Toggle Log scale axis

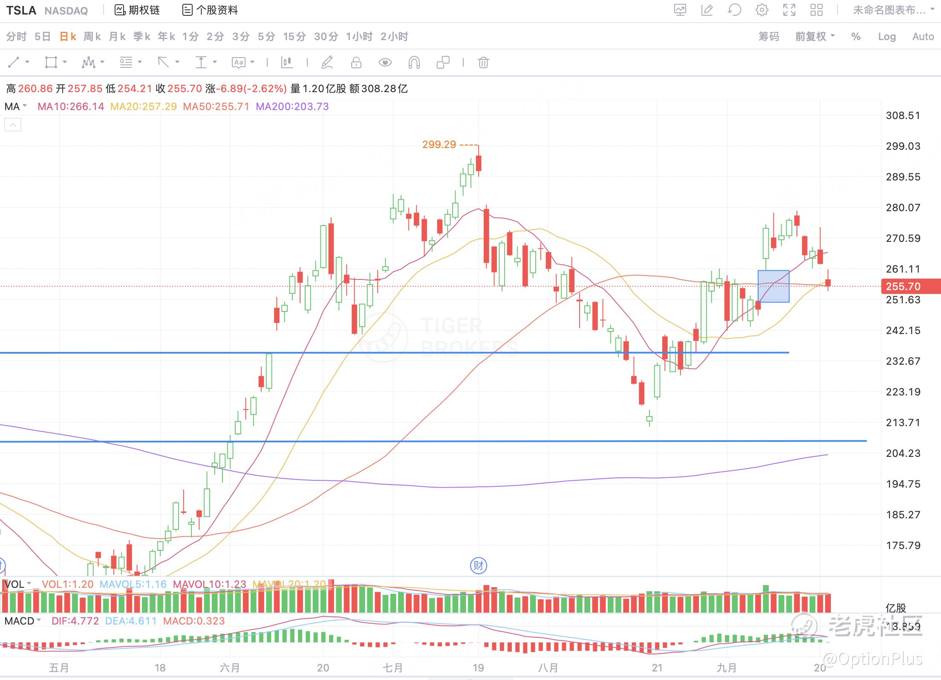point(887,37)
